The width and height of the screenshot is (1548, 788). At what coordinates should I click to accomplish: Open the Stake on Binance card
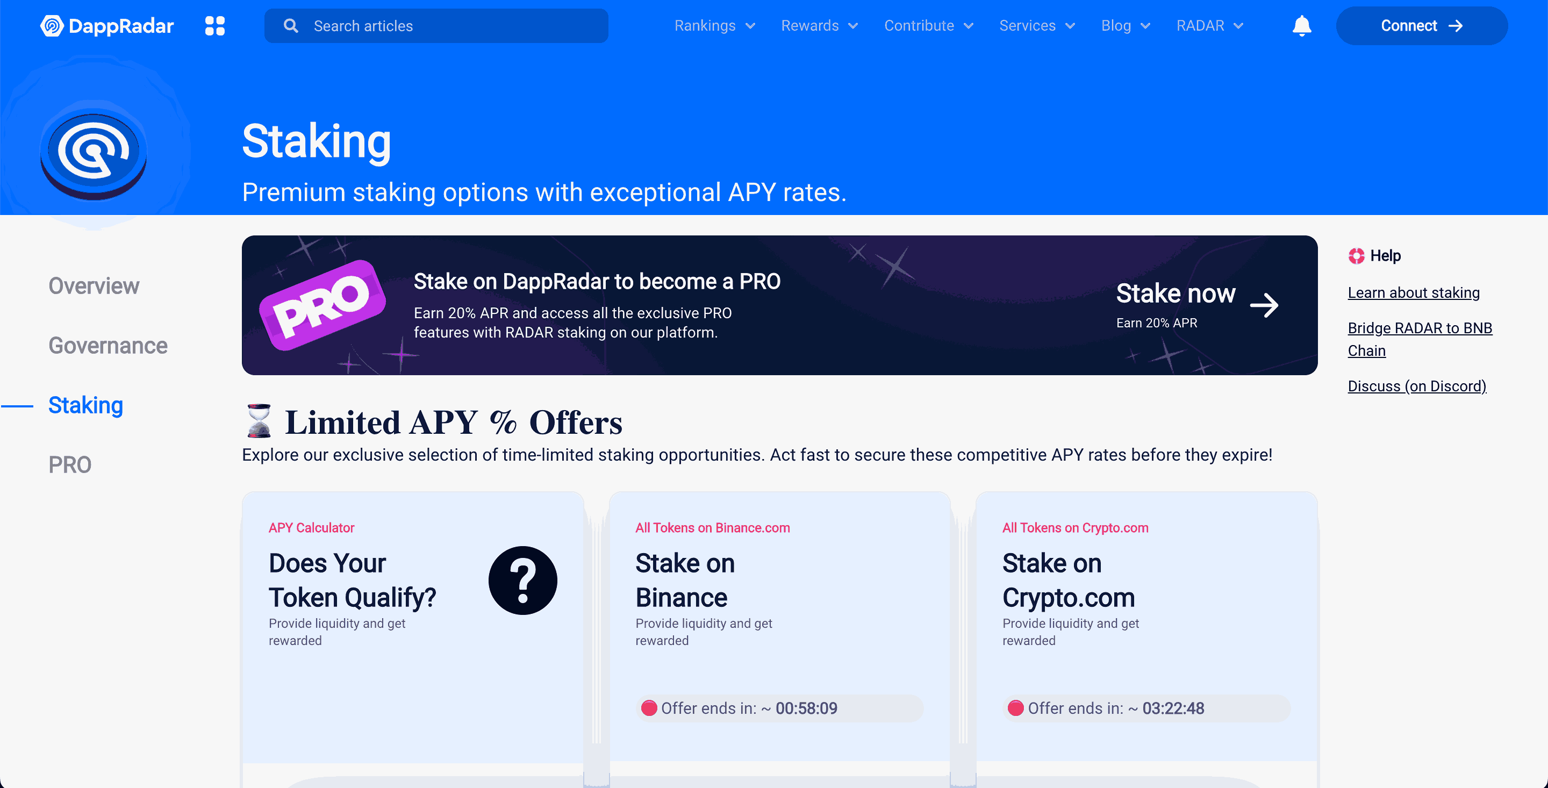[x=779, y=627]
